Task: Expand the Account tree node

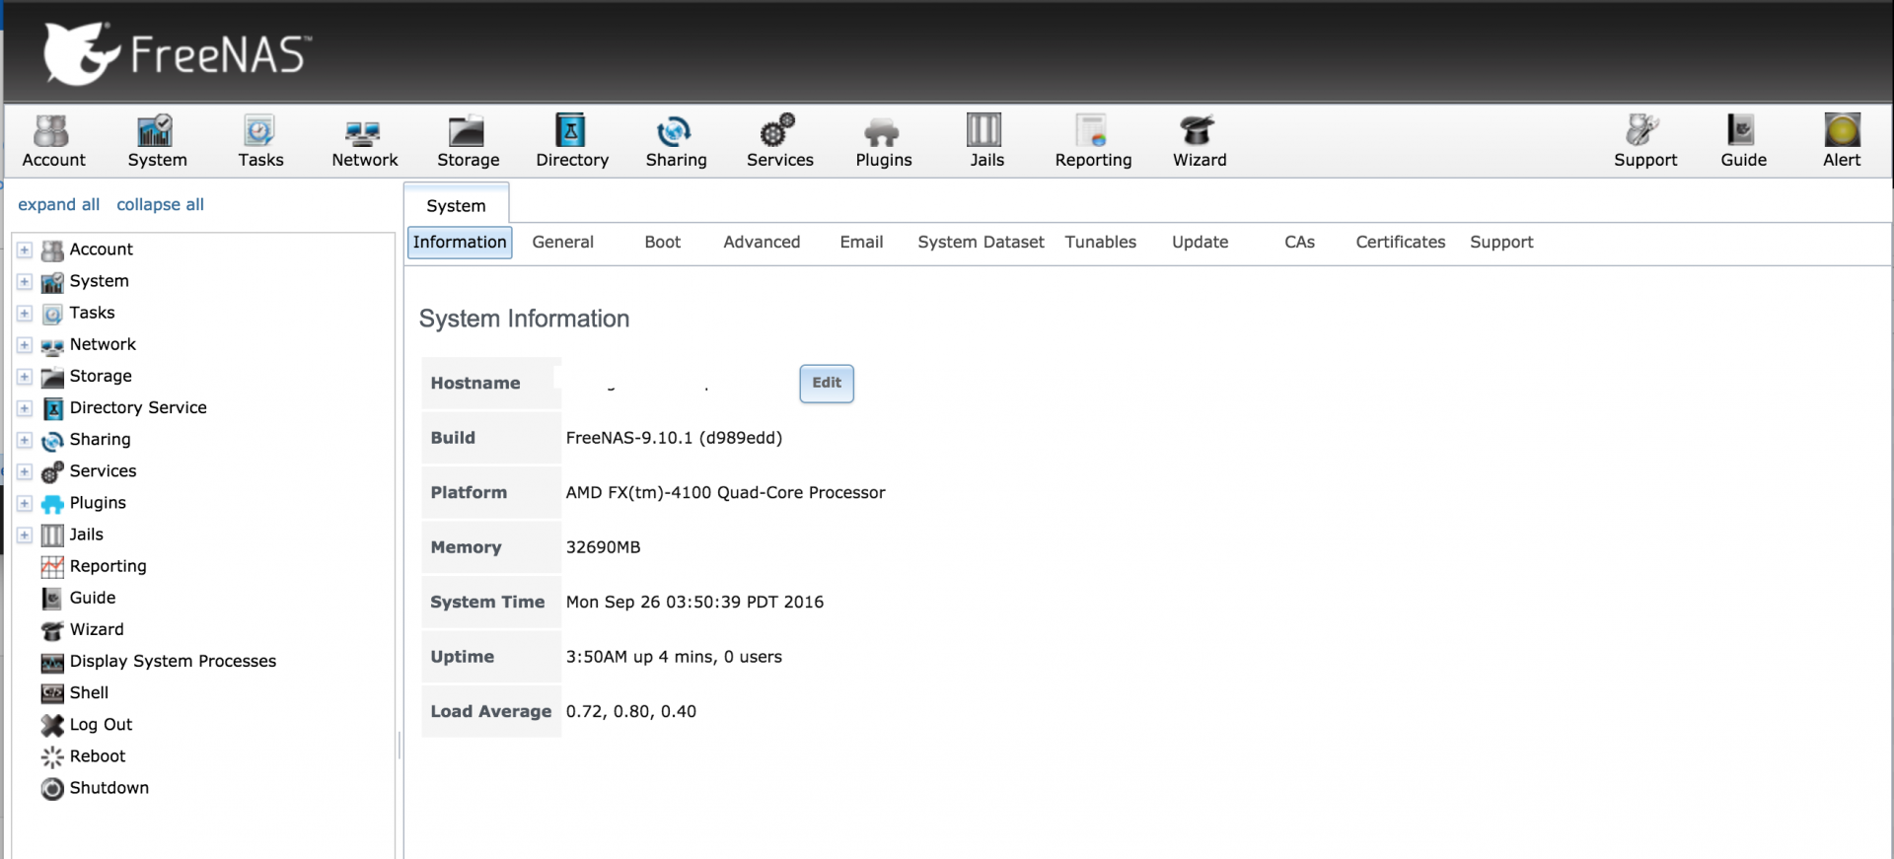Action: click(25, 250)
